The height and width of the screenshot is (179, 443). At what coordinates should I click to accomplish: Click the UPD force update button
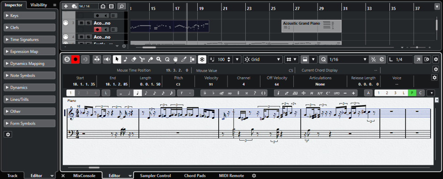(x=337, y=93)
